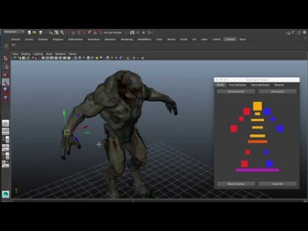Activate the Rotate tool in toolbox
The image size is (308, 231).
pyautogui.click(x=6, y=90)
